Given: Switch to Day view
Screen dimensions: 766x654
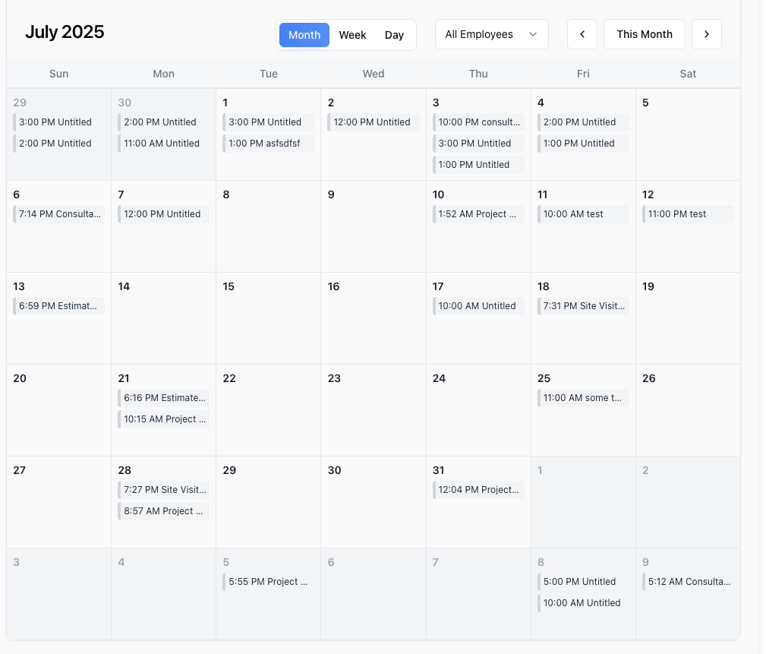Looking at the screenshot, I should tap(394, 35).
